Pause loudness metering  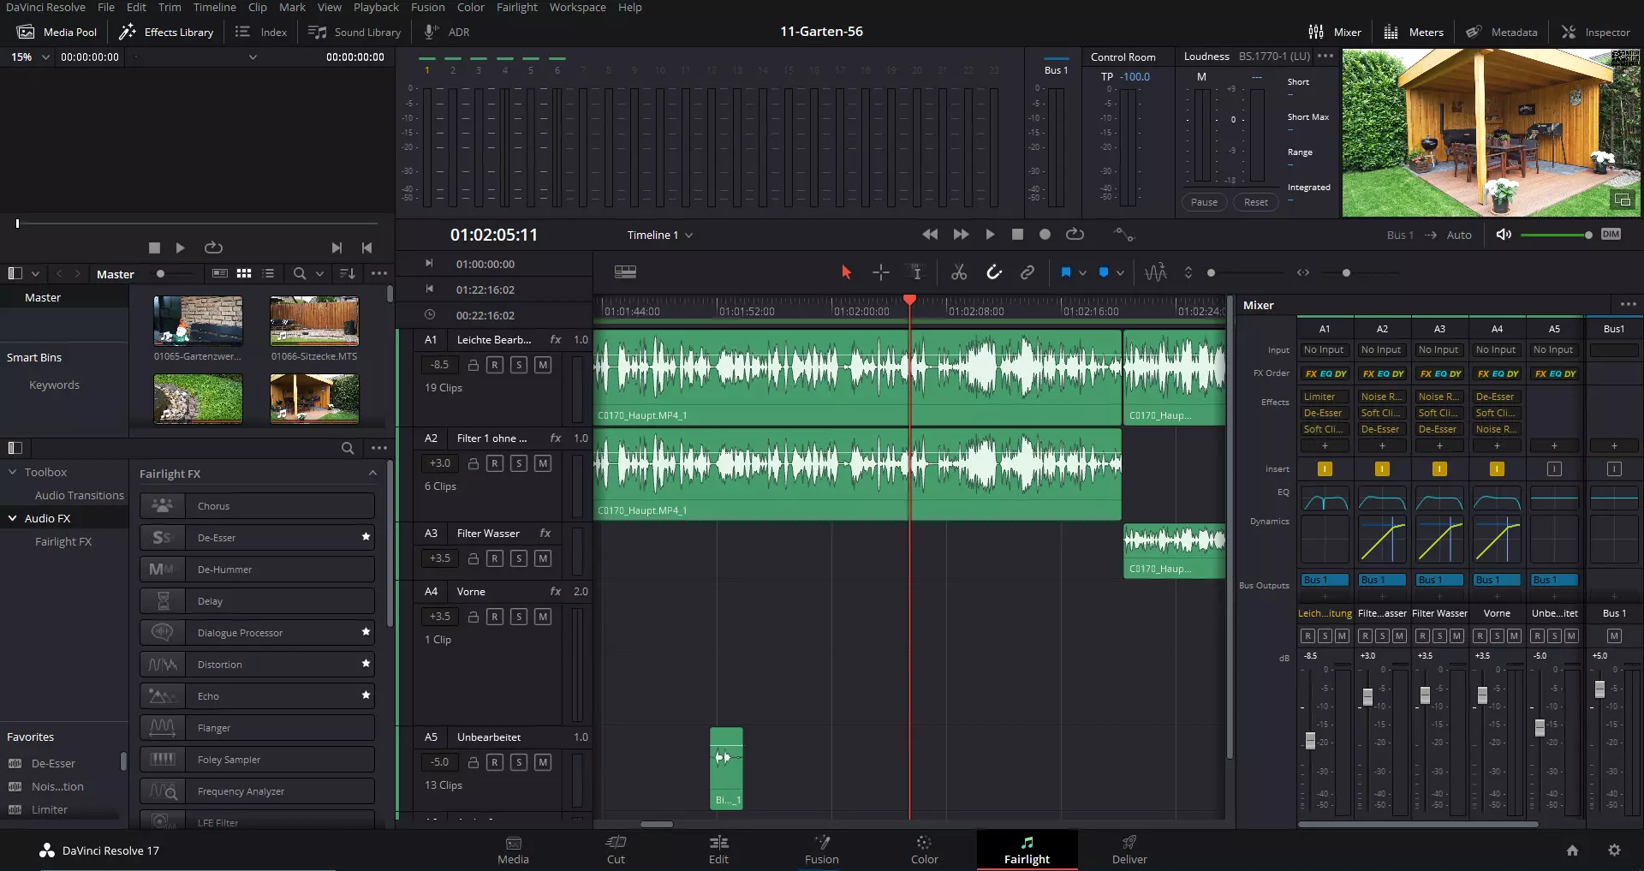pos(1204,202)
